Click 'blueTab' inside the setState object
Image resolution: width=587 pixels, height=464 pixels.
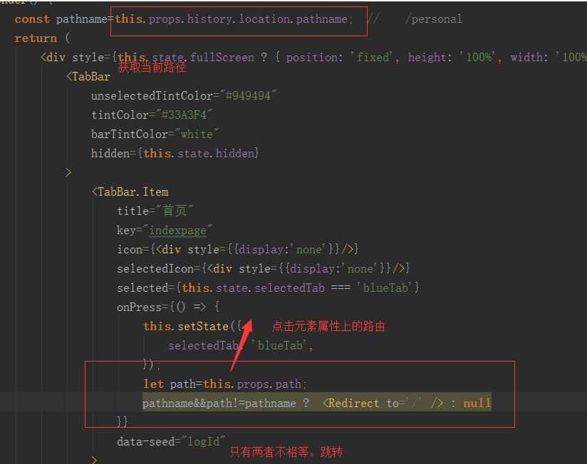pyautogui.click(x=280, y=345)
